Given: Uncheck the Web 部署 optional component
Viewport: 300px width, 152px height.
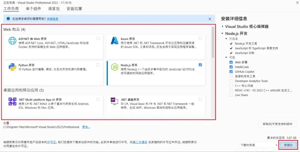Looking at the screenshot, I should [x=231, y=62].
